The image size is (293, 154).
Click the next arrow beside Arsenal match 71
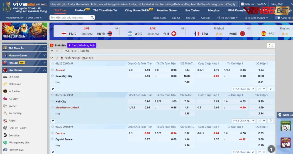(x=271, y=89)
